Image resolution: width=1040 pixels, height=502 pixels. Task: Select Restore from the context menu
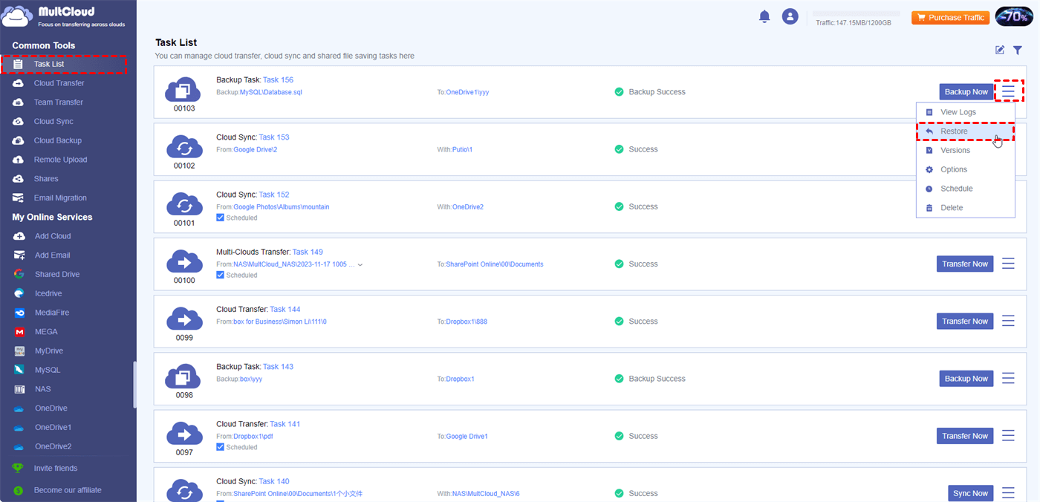[954, 131]
